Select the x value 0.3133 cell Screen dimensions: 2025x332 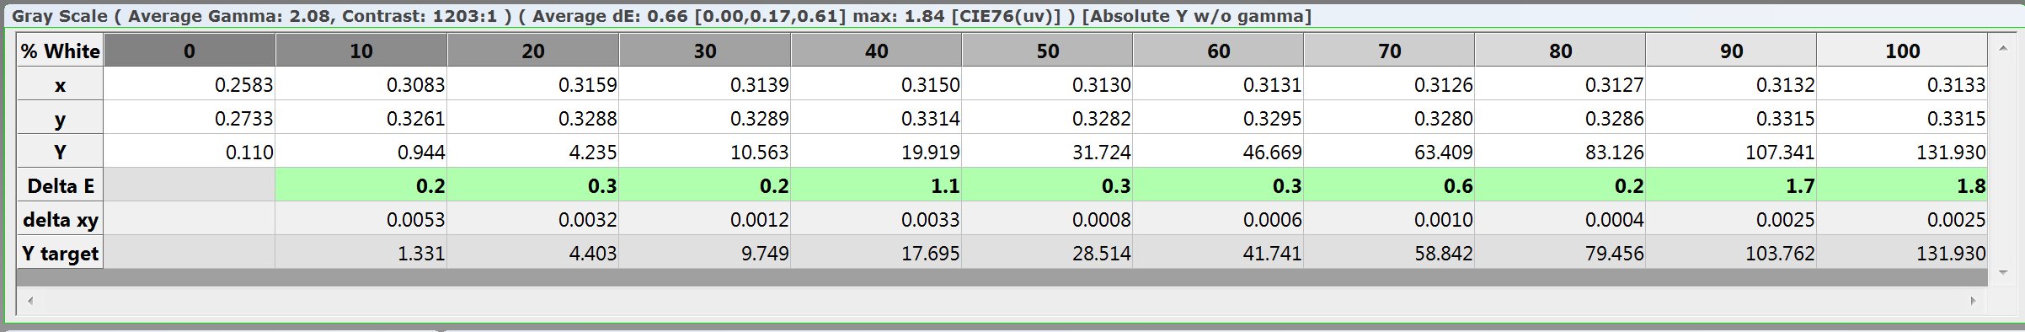coord(1903,84)
